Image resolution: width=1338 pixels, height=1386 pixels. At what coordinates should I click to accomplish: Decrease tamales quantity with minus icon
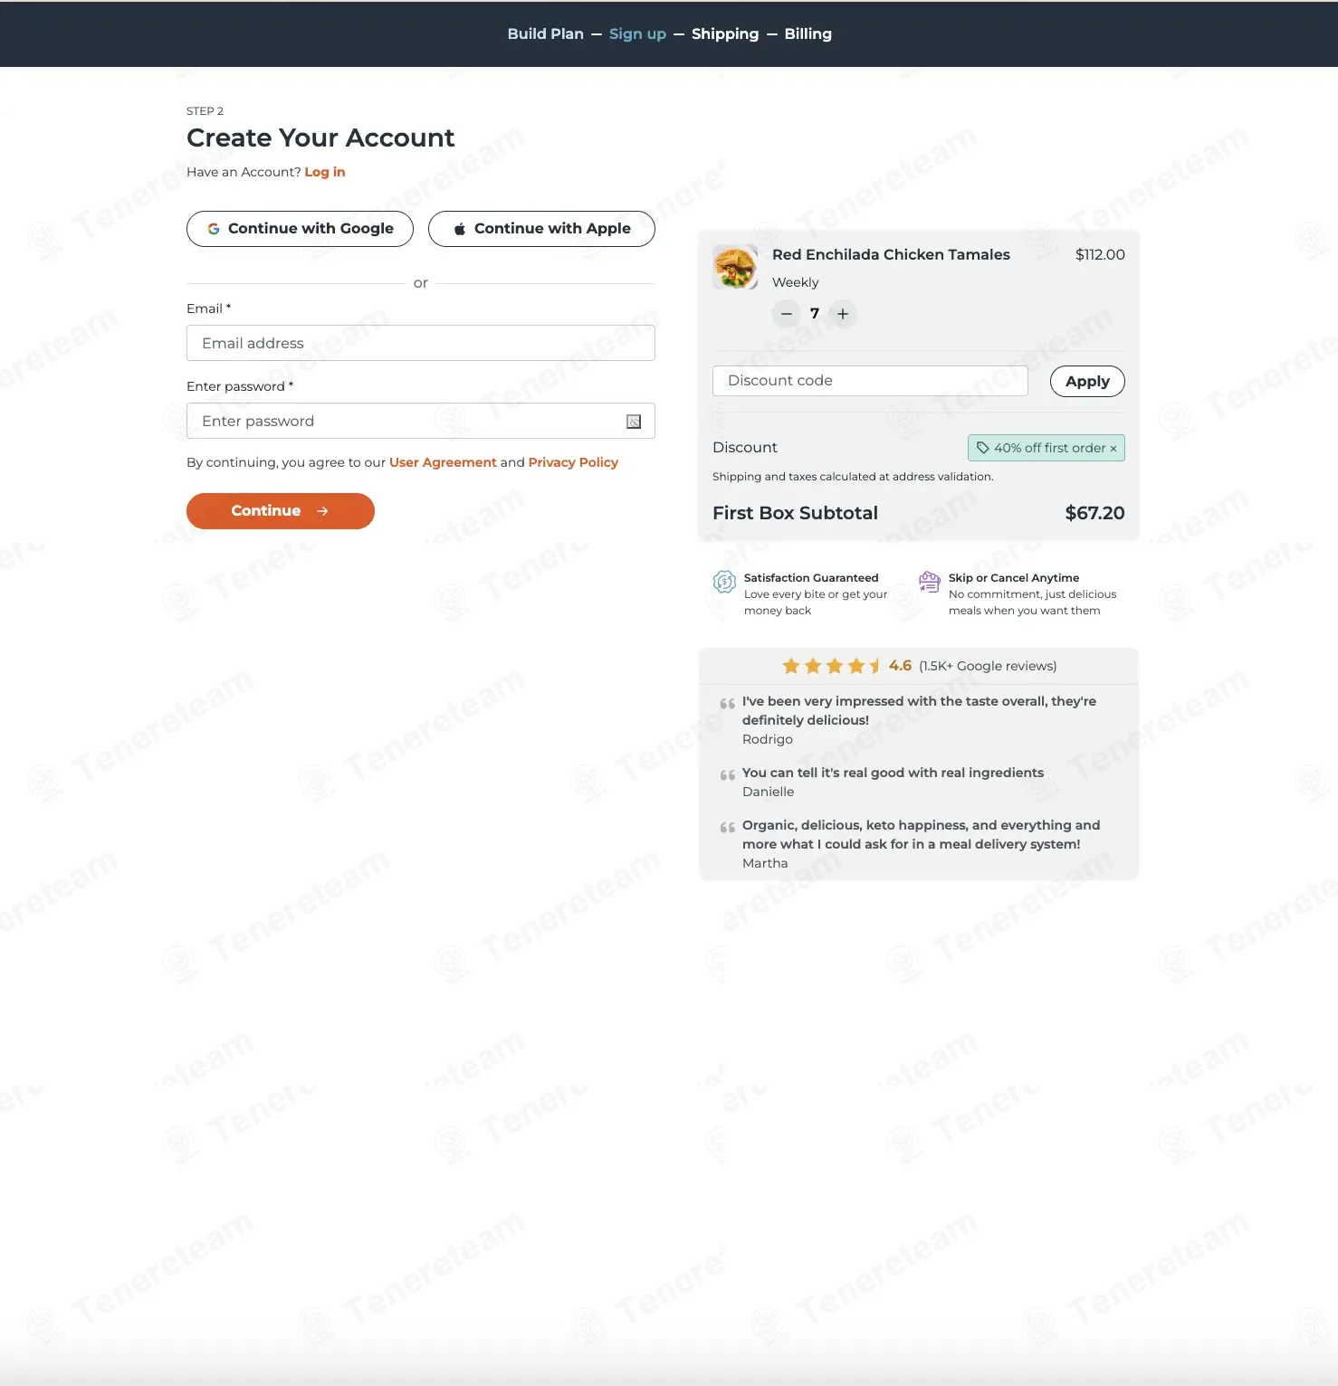click(x=786, y=314)
